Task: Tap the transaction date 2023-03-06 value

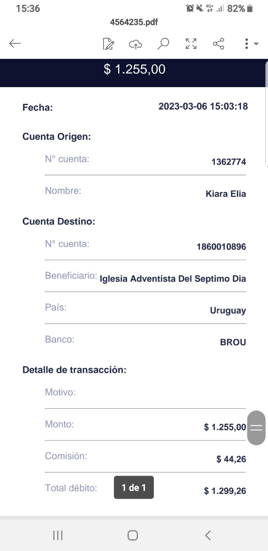Action: (203, 106)
